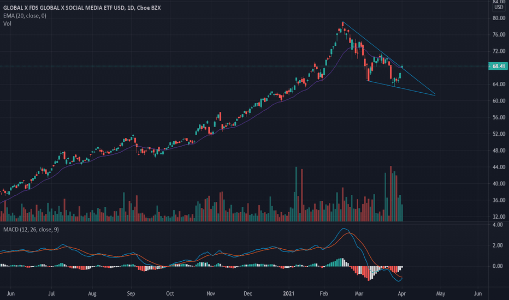This screenshot has height=300, width=509.
Task: Click the Nov label on time axis
Action: coord(211,293)
